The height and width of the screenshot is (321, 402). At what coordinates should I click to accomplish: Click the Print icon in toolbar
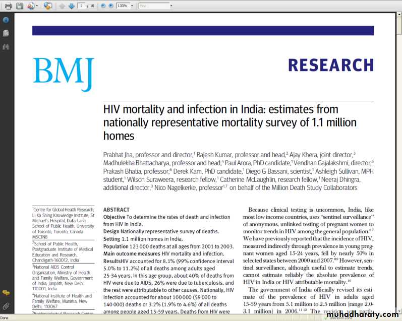pyautogui.click(x=8, y=6)
